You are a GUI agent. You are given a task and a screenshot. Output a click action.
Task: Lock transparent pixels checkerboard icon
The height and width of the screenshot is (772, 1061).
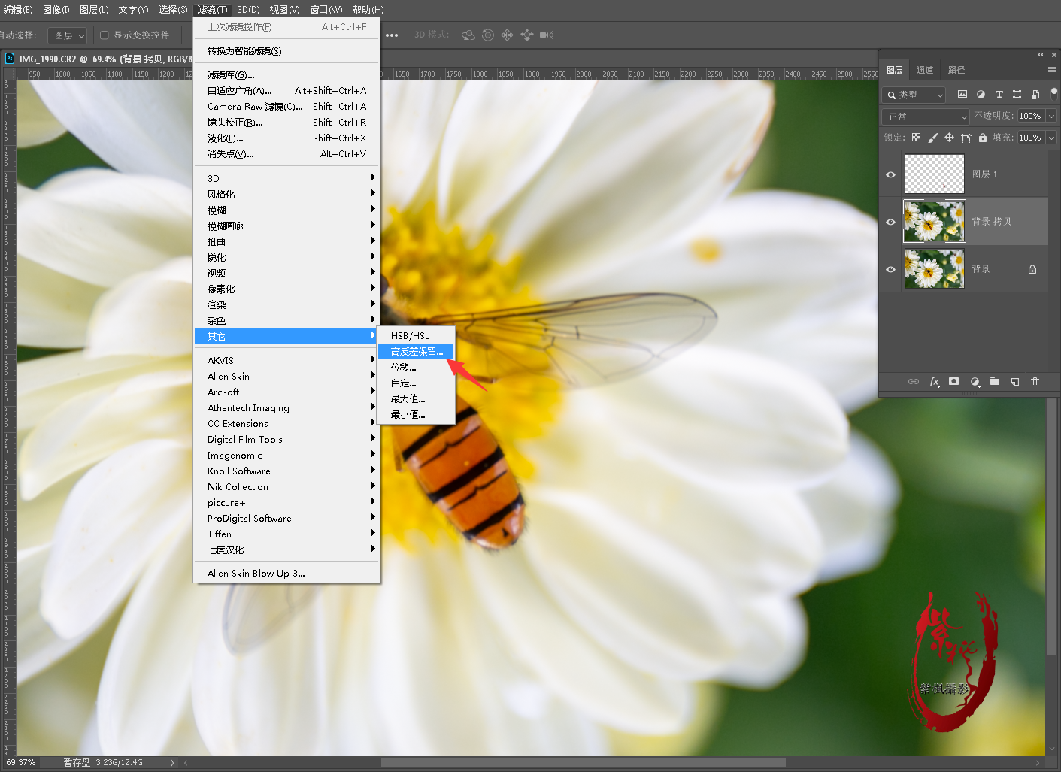pyautogui.click(x=916, y=138)
